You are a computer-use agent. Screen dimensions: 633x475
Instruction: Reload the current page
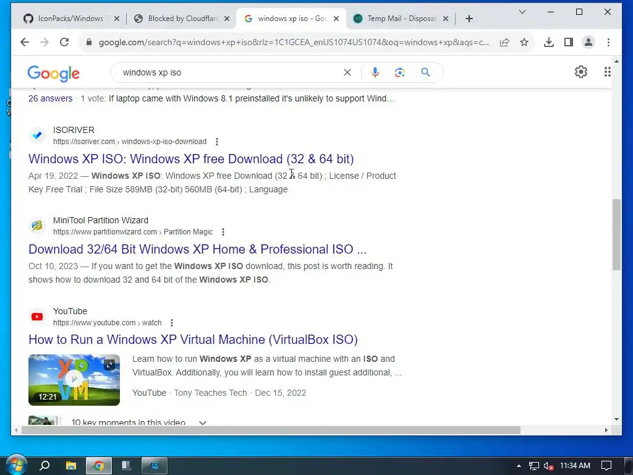(64, 42)
